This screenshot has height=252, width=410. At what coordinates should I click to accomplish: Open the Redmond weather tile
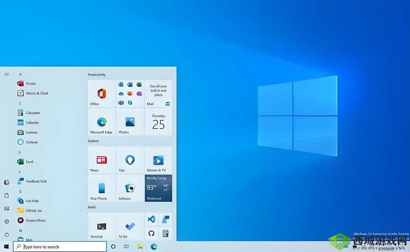(158, 188)
